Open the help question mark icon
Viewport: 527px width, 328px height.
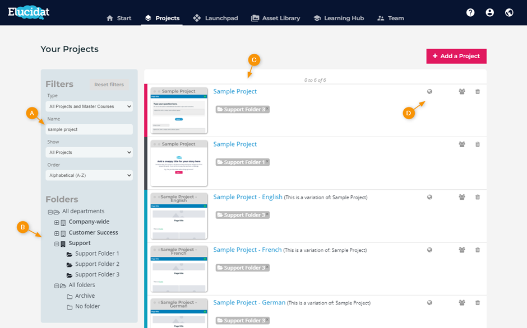(x=470, y=13)
